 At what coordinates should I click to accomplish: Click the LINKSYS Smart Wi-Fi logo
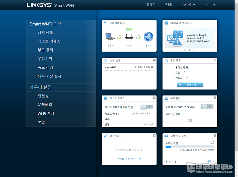tap(50, 5)
